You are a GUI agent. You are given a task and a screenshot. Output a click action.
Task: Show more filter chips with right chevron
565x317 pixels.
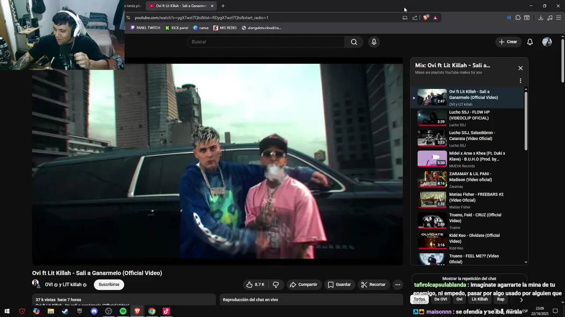pos(521,300)
